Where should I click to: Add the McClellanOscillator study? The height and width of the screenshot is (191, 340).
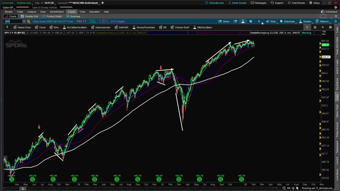pyautogui.click(x=75, y=27)
